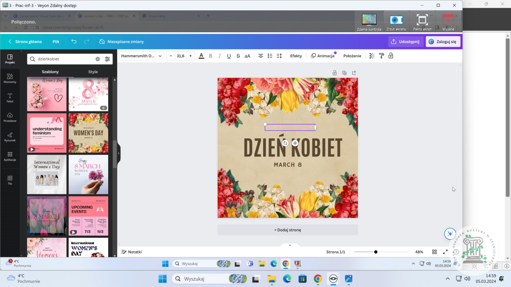Screen dimensions: 511x287
Task: Click Wyjście in Veyon toolbar
Action: 448,23
